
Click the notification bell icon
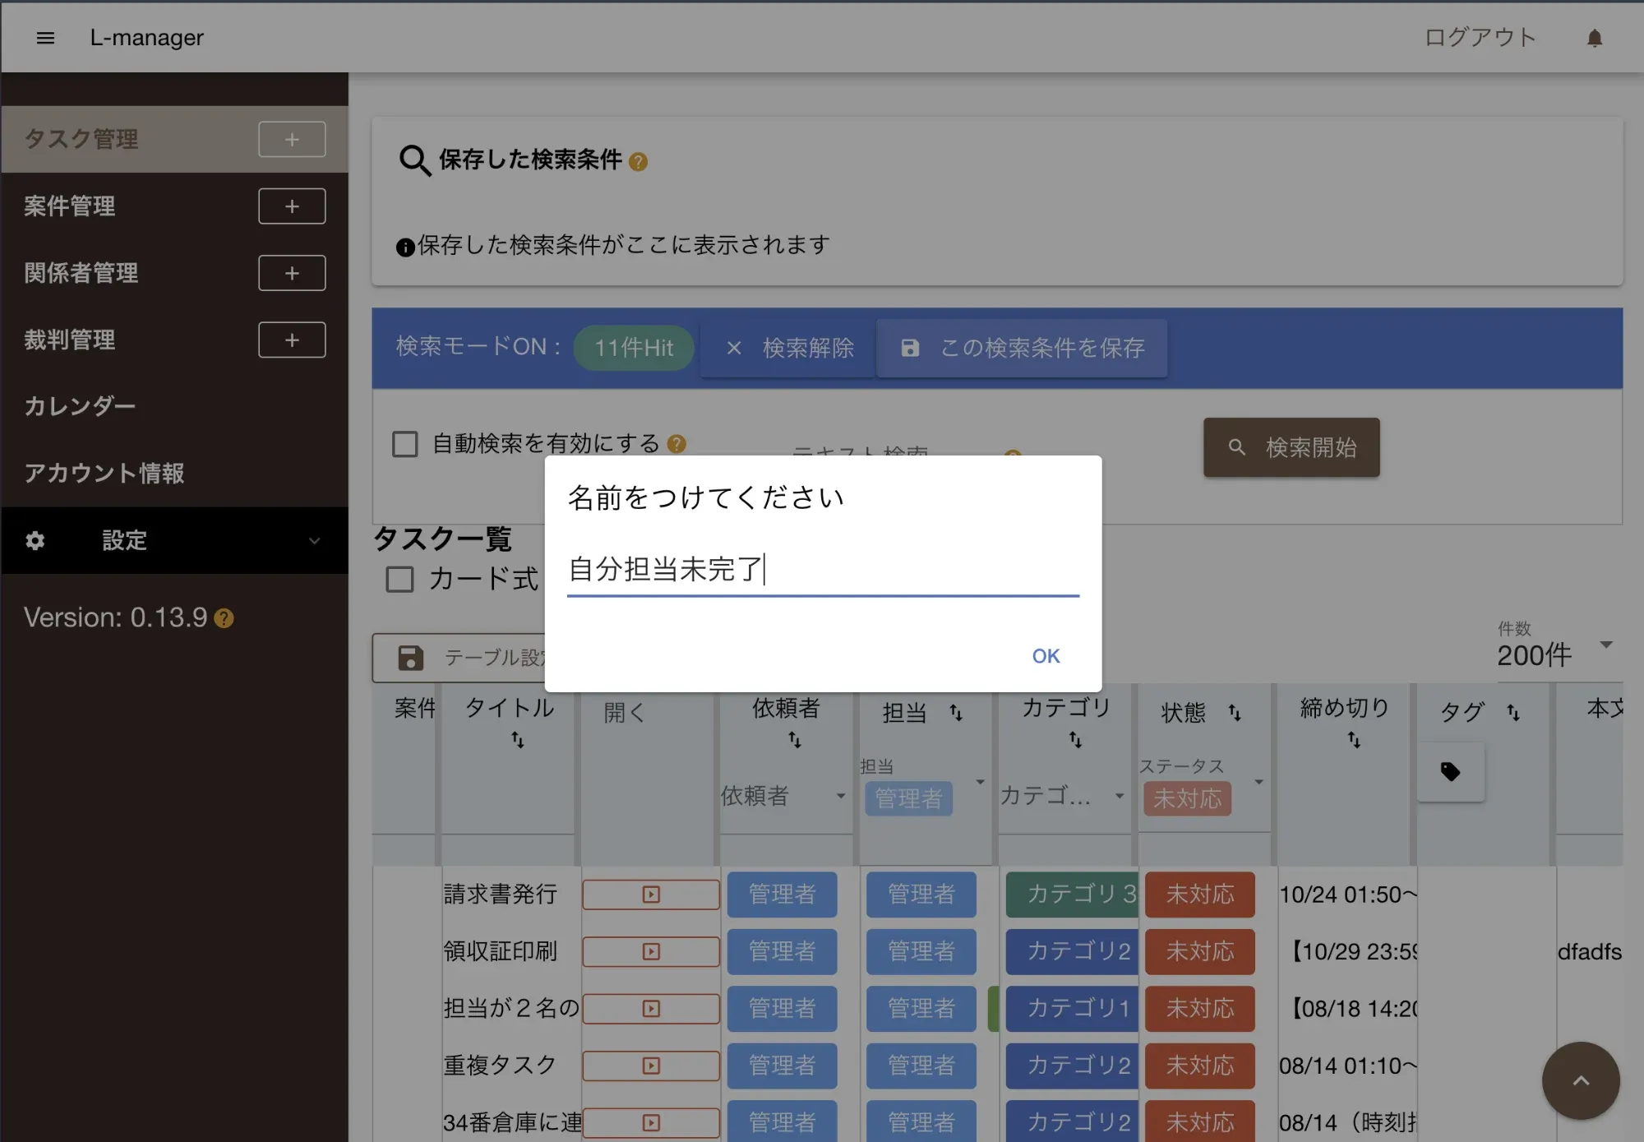point(1595,38)
